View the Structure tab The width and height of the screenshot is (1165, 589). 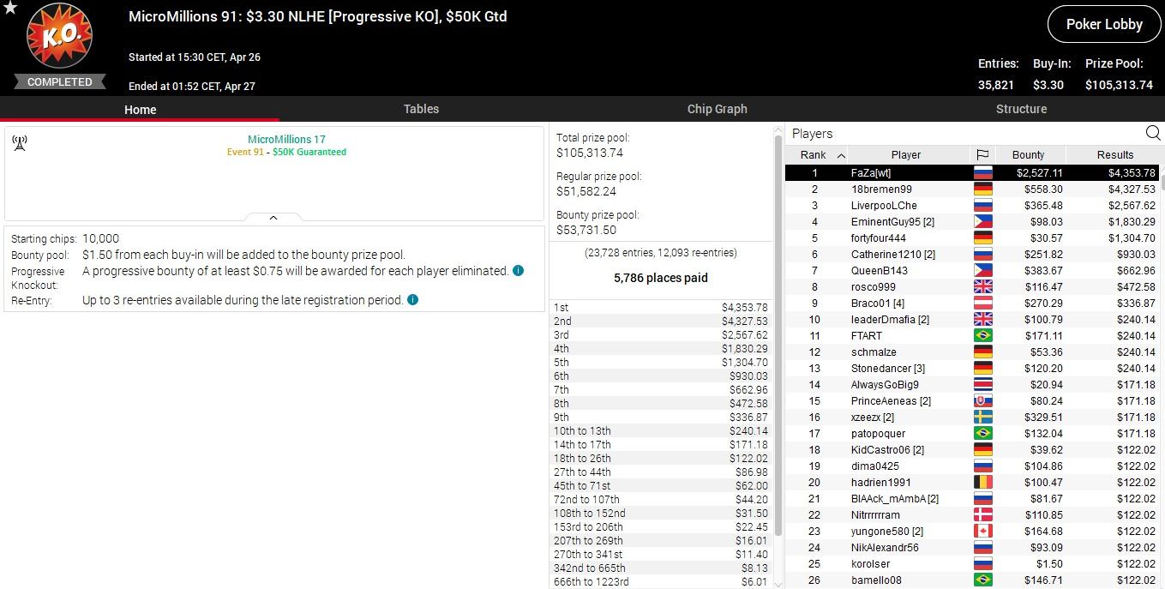(1021, 109)
